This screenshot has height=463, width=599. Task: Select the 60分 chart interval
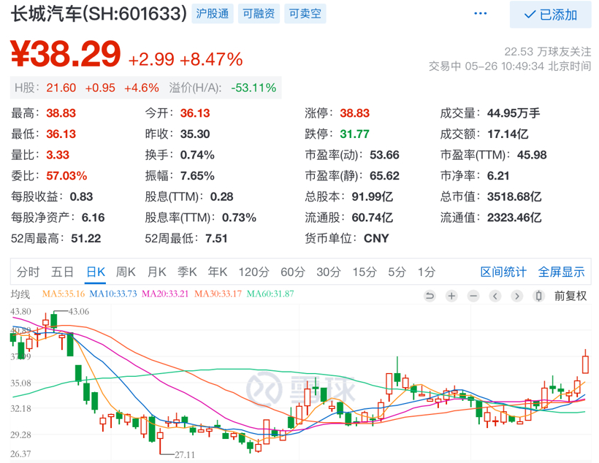(293, 272)
